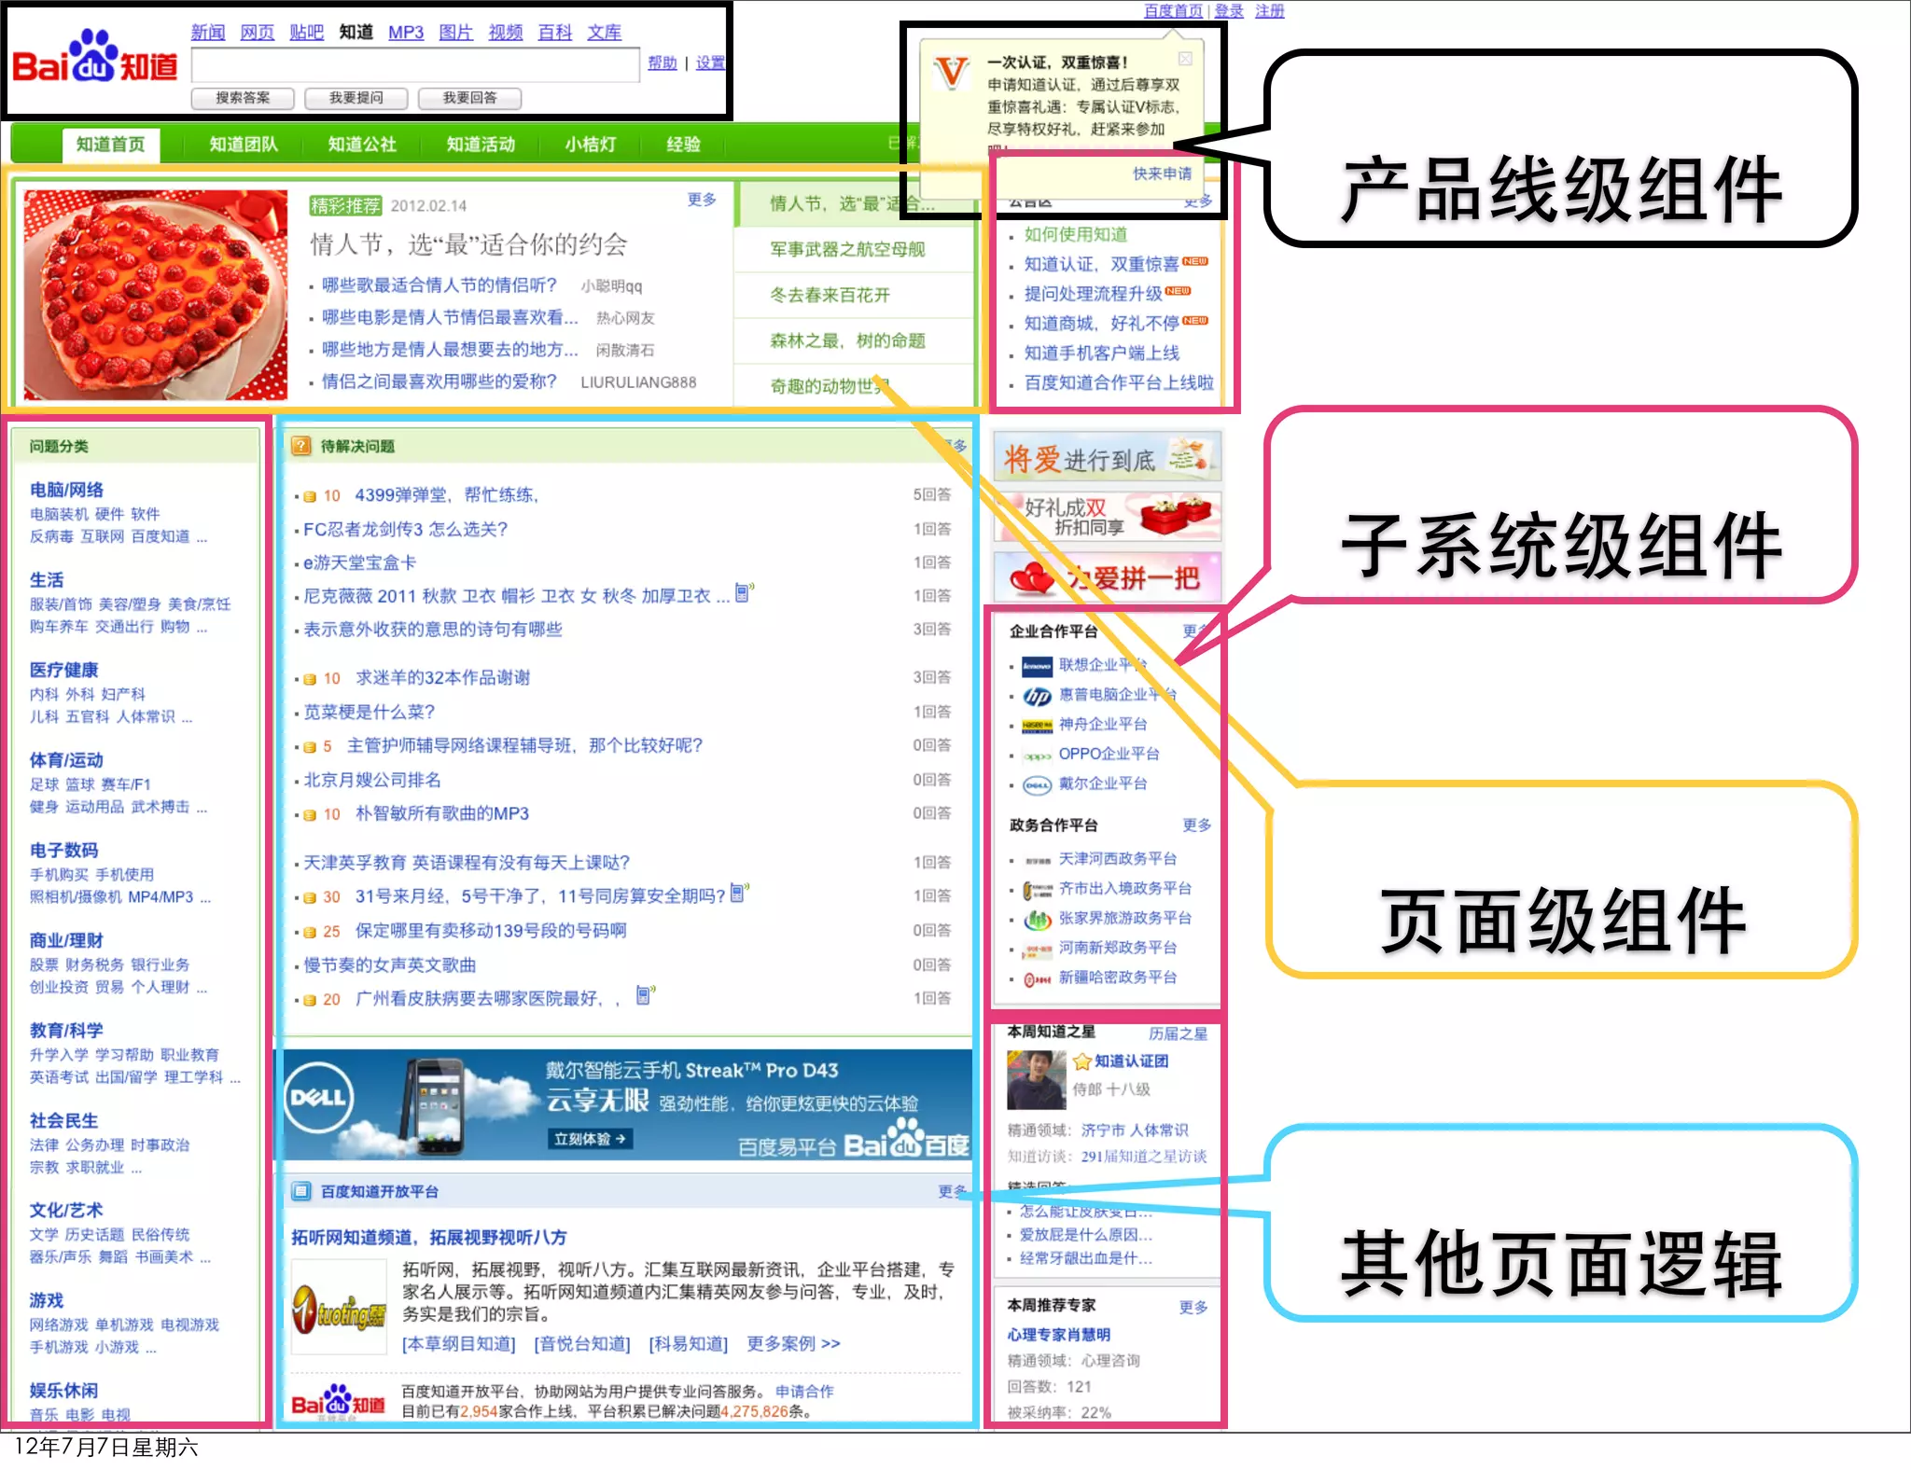Click 申请合作 in open platform footer
1911x1470 pixels.
tap(804, 1391)
